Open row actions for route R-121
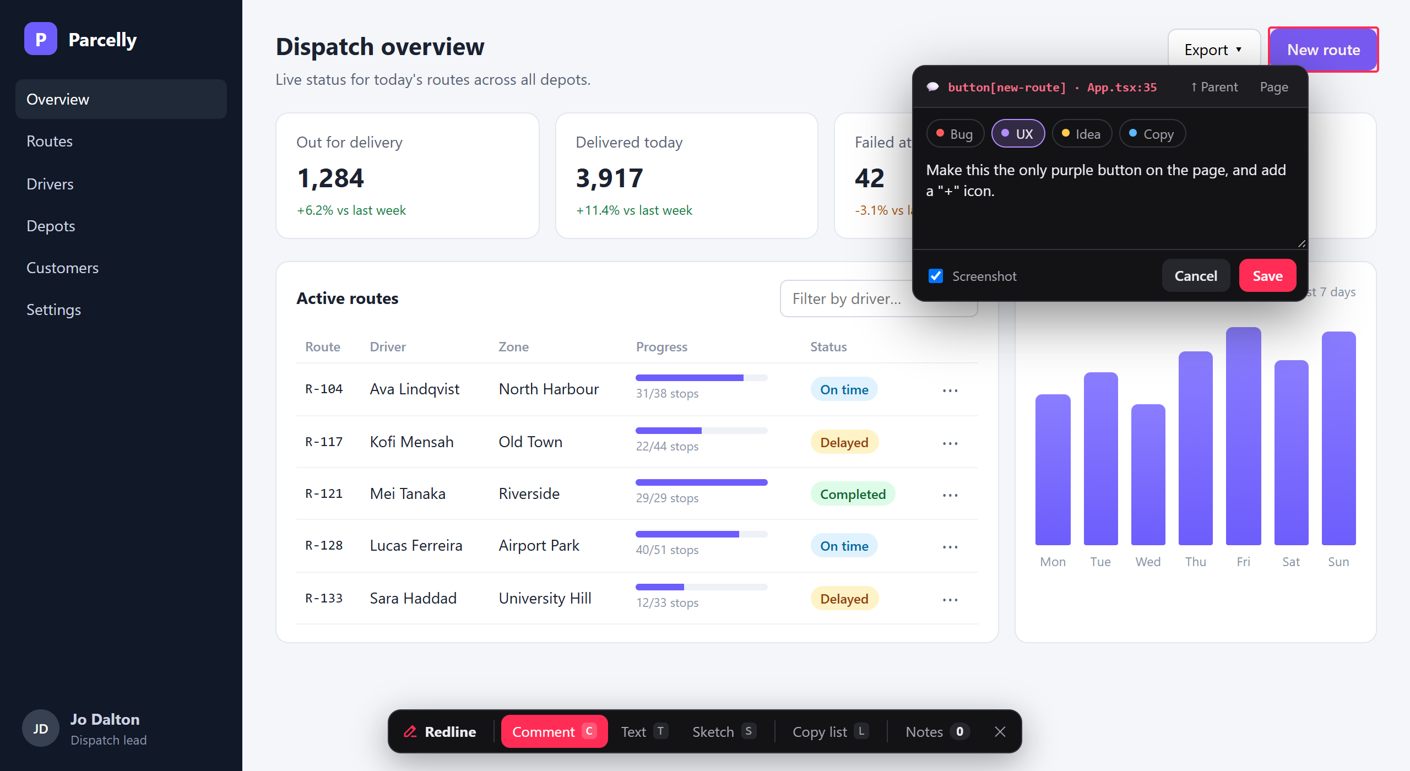Image resolution: width=1410 pixels, height=771 pixels. pyautogui.click(x=950, y=495)
